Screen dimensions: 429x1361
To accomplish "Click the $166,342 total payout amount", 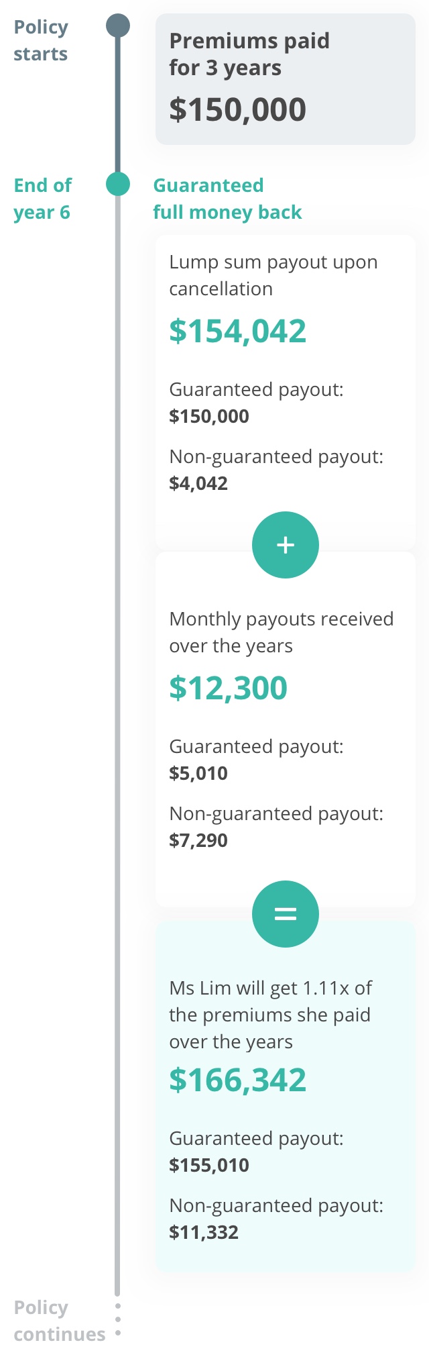I will pyautogui.click(x=237, y=1080).
